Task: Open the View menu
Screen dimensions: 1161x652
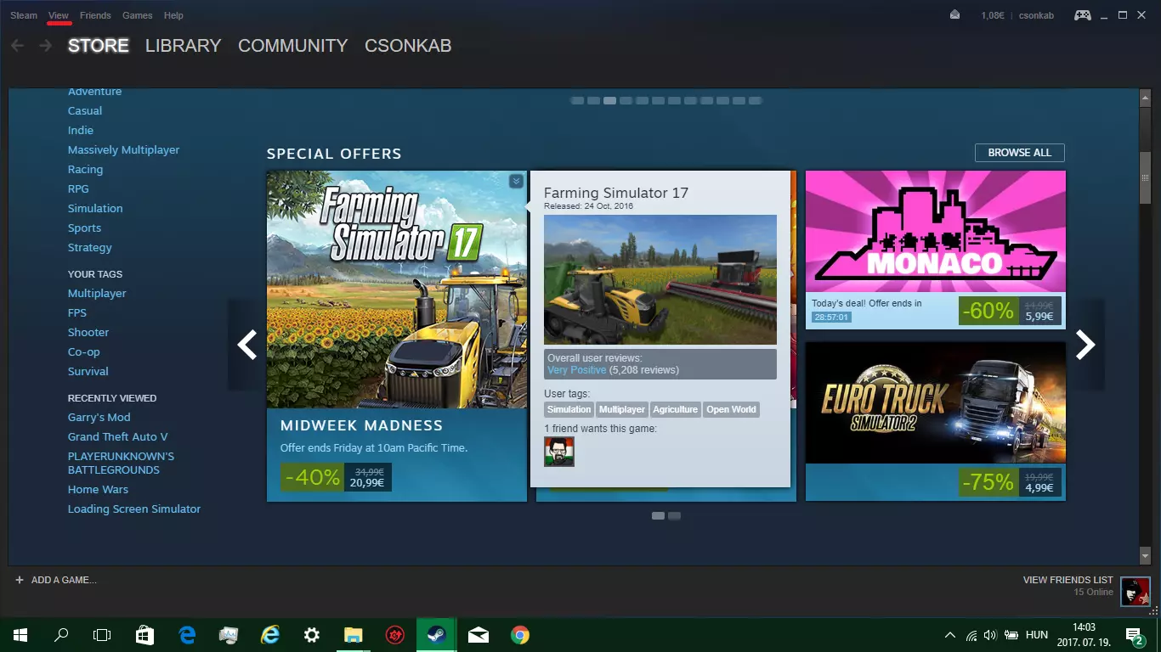Action: pyautogui.click(x=59, y=15)
